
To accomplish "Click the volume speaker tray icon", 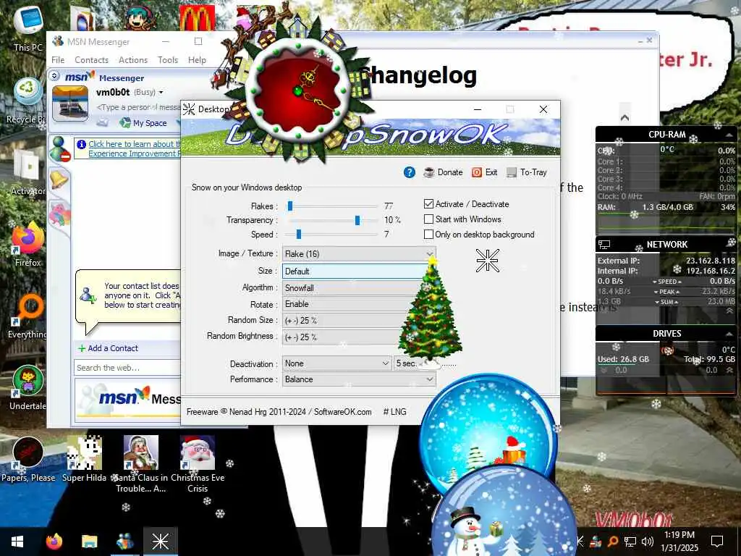I will [x=648, y=542].
